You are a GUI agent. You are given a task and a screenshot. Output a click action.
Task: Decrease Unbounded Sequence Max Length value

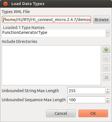coord(107,101)
